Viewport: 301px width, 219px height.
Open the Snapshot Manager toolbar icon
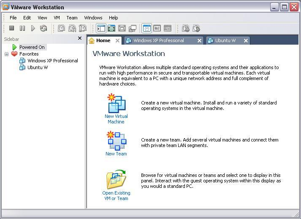[x=83, y=28]
